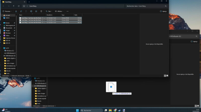Open the Nouveau dropdown menu
This screenshot has height=112, width=201.
(x=7, y=11)
